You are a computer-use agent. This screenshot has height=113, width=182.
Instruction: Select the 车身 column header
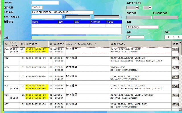[66, 22]
